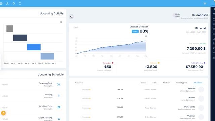
Task: Click the '7,200,00 $' revenue figure
Action: tap(196, 48)
